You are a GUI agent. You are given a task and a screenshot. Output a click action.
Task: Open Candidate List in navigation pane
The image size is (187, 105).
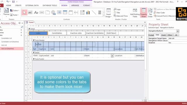click(x=6, y=38)
